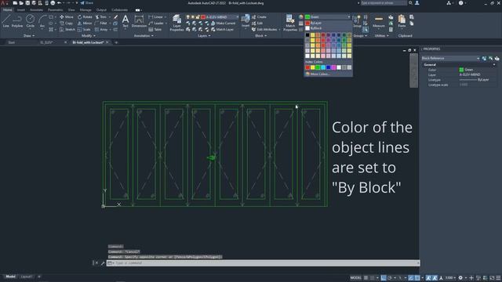502x282 pixels.
Task: Switch to Layout1 tab
Action: pyautogui.click(x=26, y=277)
